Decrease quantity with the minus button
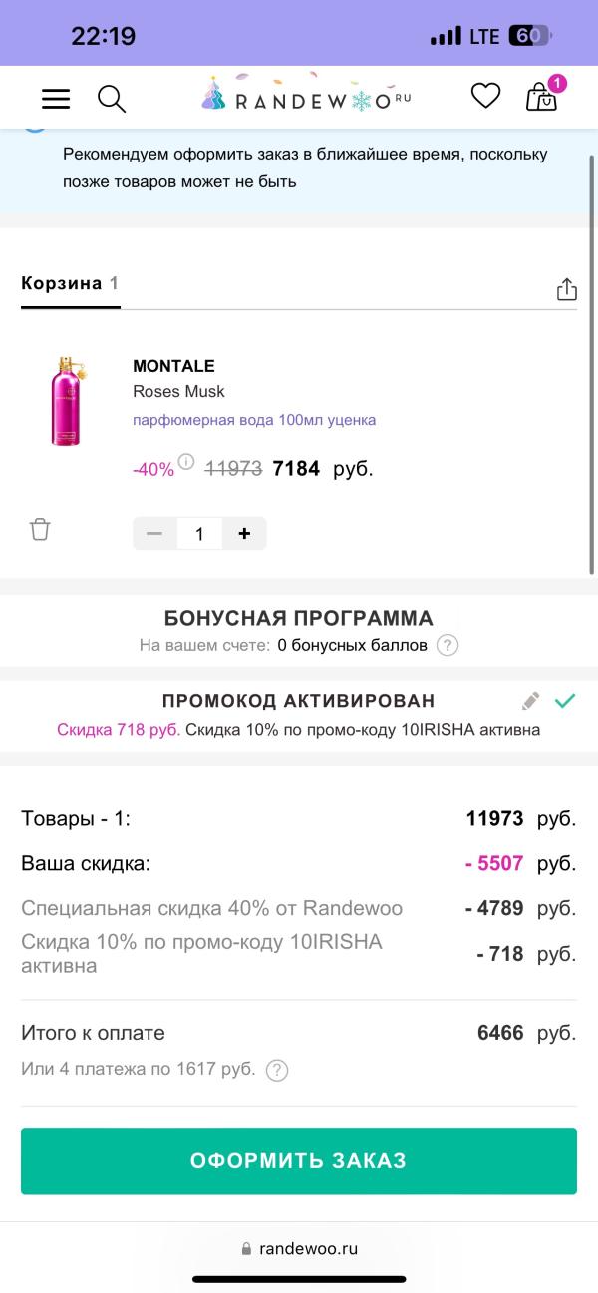This screenshot has height=1293, width=598. [x=154, y=533]
